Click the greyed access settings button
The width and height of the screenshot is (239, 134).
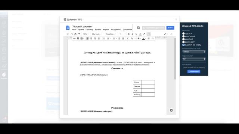point(153,28)
